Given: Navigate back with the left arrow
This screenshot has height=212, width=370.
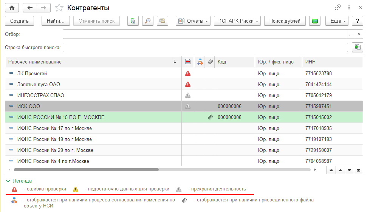Looking at the screenshot, I should [x=30, y=8].
